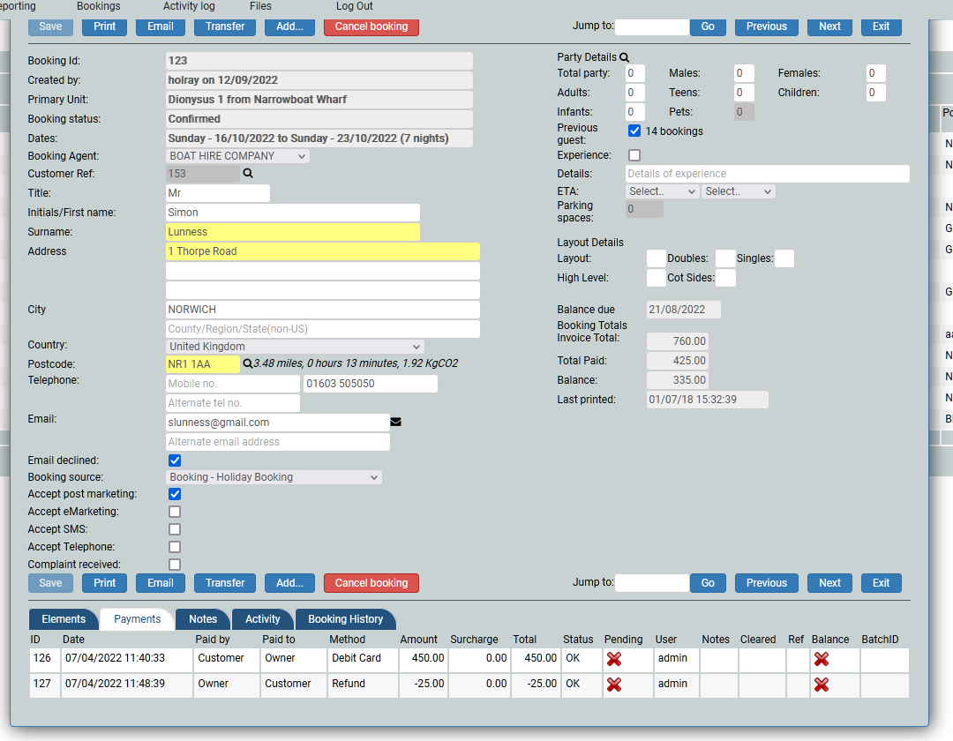Click the Balance red cross for payment 126

tap(822, 659)
